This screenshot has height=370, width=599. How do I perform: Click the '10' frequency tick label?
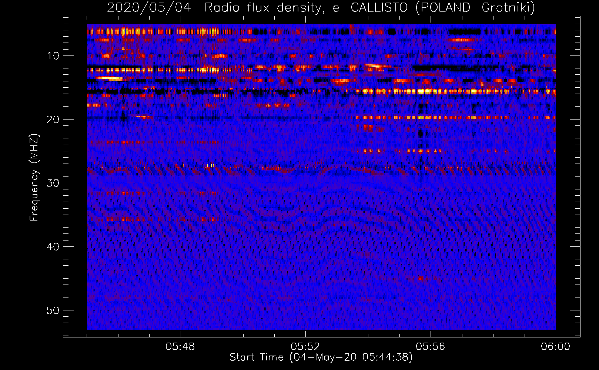(x=53, y=56)
